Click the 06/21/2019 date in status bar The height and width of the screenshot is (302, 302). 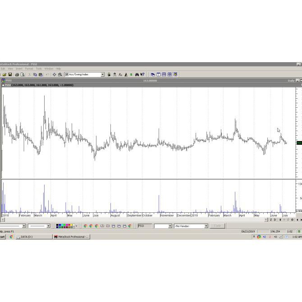(x=248, y=232)
